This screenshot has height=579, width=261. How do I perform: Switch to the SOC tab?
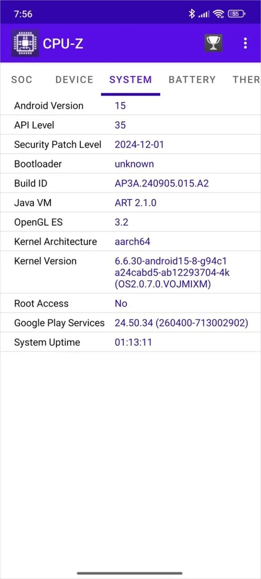[x=22, y=80]
